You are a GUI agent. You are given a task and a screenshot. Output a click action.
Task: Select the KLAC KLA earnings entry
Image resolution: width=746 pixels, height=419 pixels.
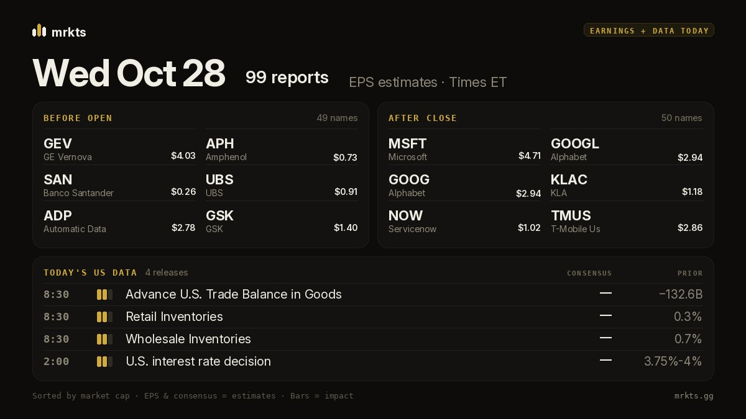[x=627, y=185]
